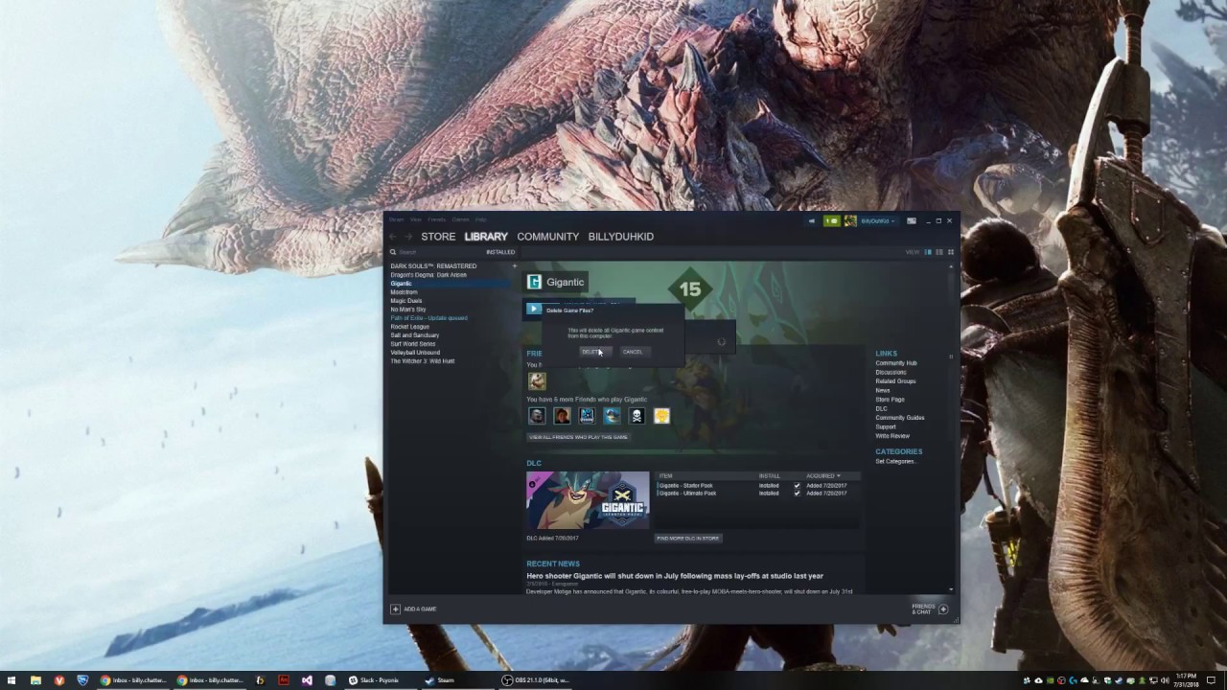The image size is (1227, 690).
Task: Open the skull avatar friend profile
Action: coord(637,416)
